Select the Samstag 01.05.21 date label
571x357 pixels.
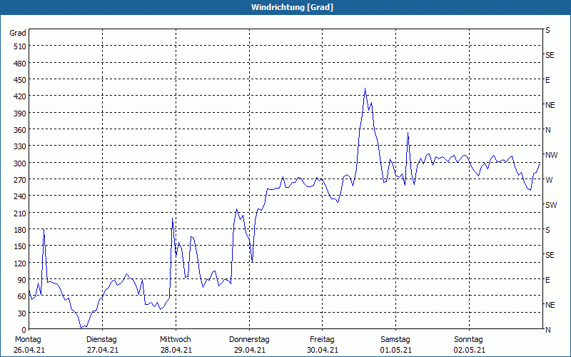click(x=395, y=344)
